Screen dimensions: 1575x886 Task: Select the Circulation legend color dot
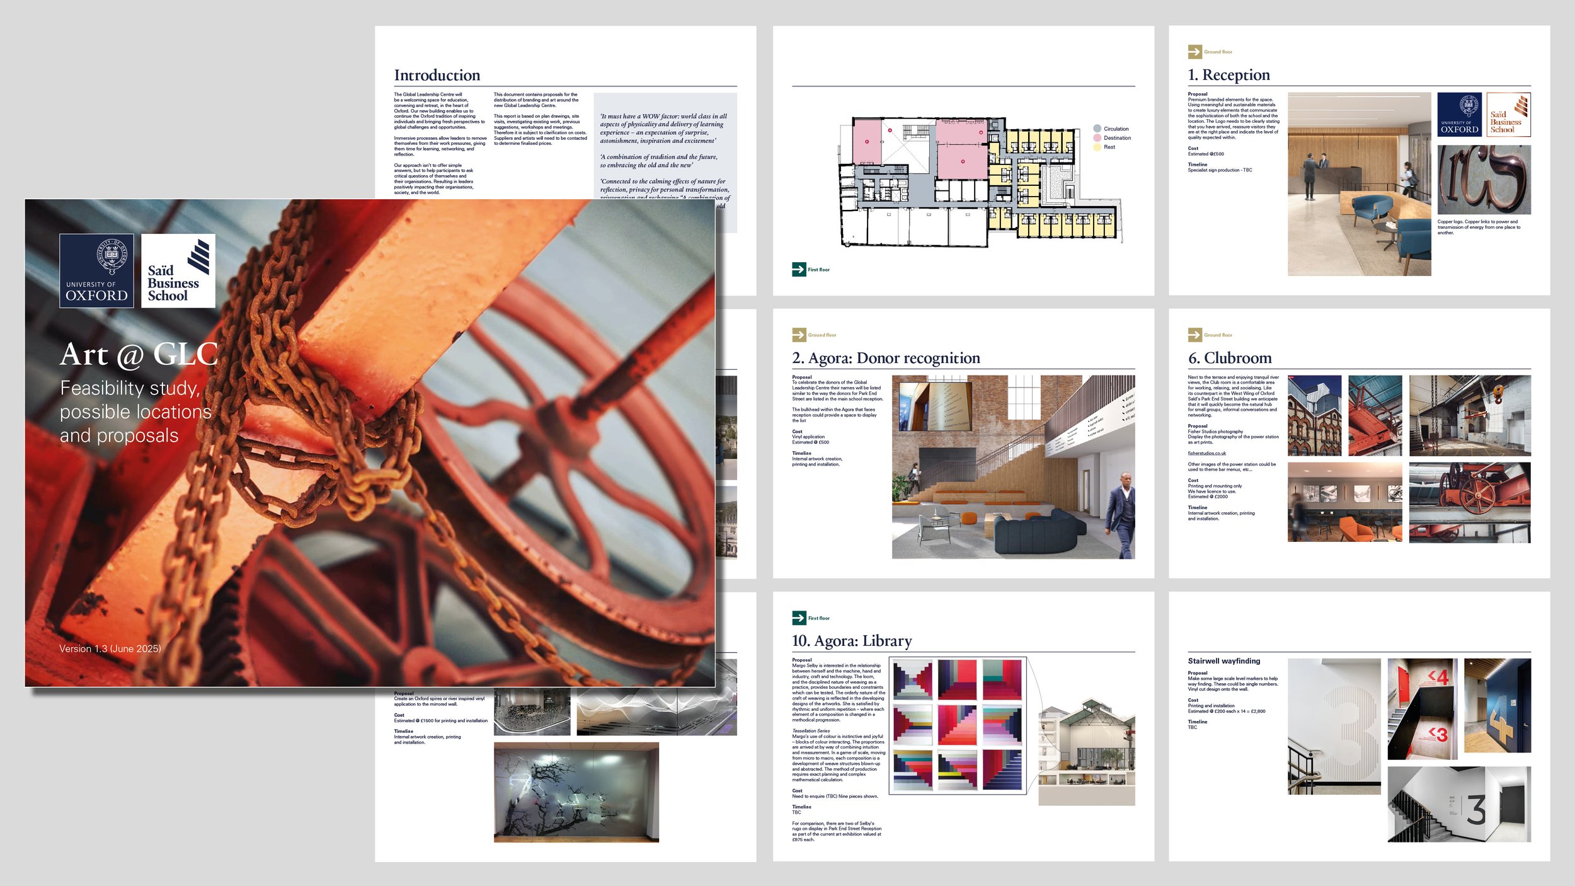click(x=1097, y=129)
